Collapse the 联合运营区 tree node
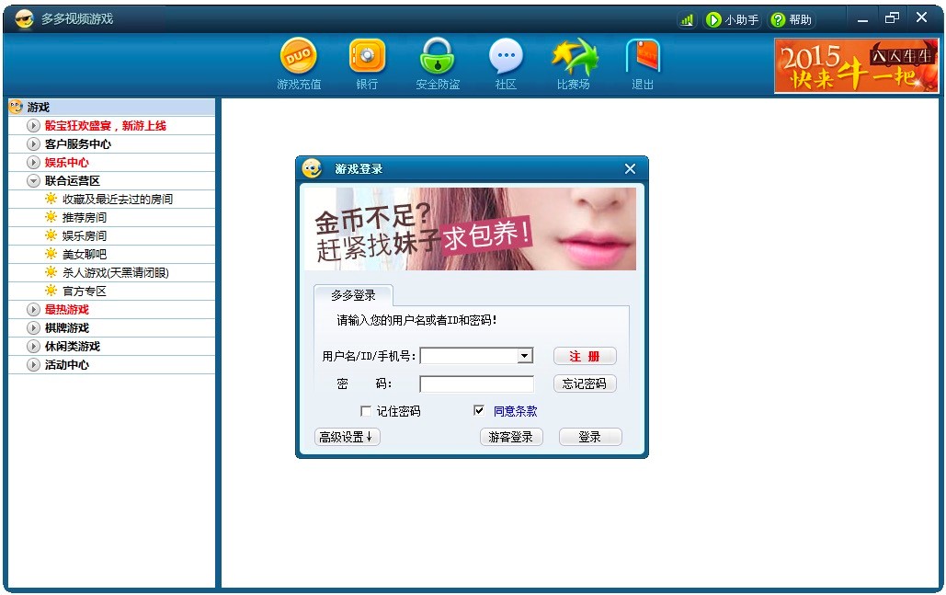This screenshot has height=595, width=946. click(x=34, y=181)
